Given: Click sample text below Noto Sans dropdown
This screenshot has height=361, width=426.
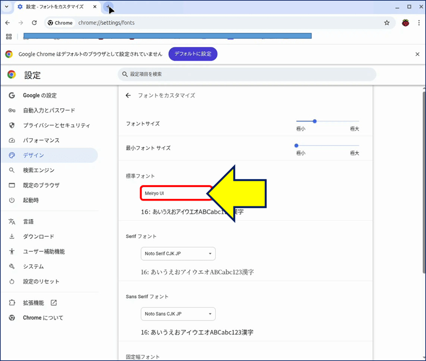Looking at the screenshot, I should click(197, 332).
